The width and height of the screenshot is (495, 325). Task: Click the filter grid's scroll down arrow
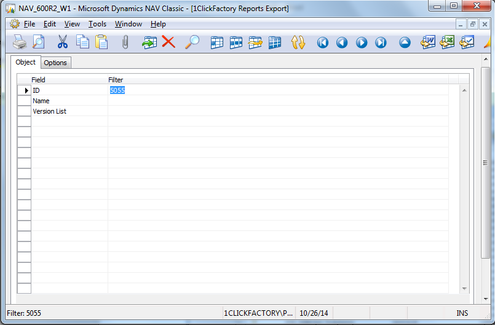coord(464,289)
